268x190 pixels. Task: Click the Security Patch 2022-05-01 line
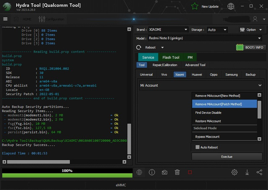(x=32, y=94)
